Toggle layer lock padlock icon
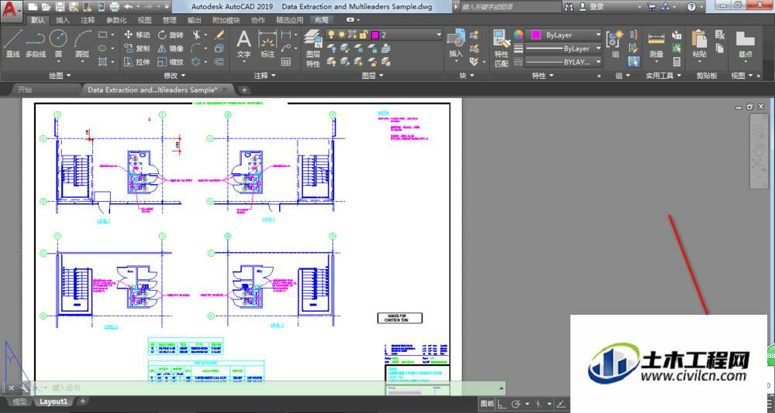This screenshot has height=413, width=775. pos(363,35)
